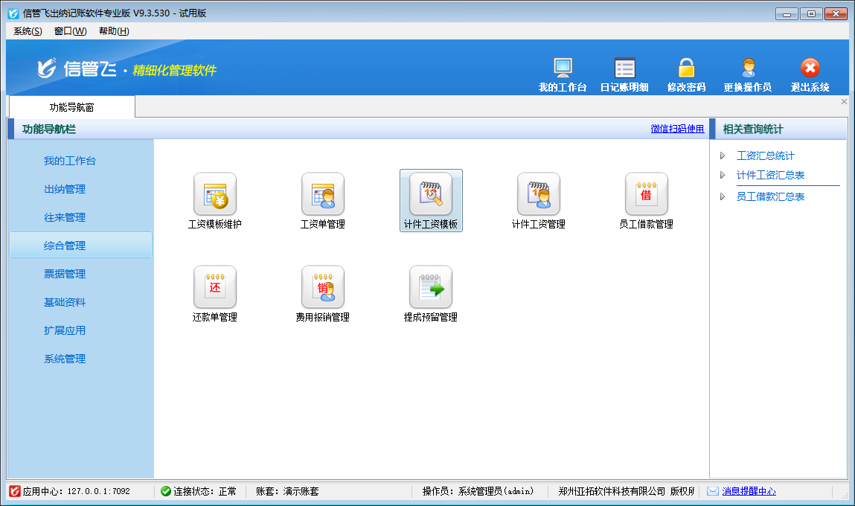This screenshot has height=506, width=855.
Task: Open the 消息提醒中心 link
Action: coord(748,491)
